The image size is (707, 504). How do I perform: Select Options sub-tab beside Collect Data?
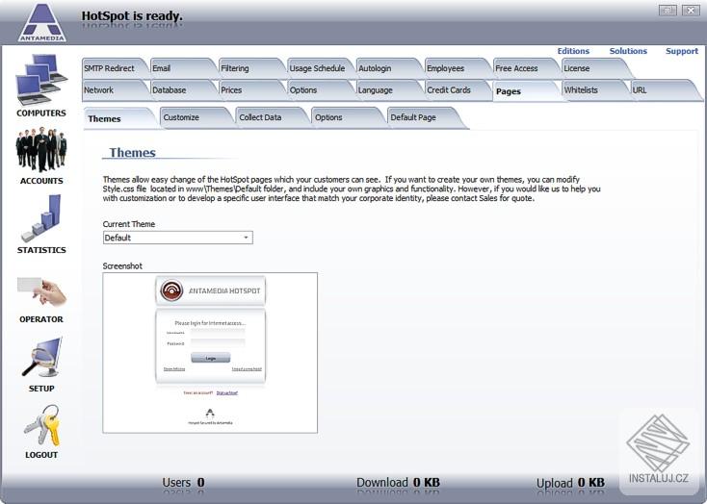(348, 117)
